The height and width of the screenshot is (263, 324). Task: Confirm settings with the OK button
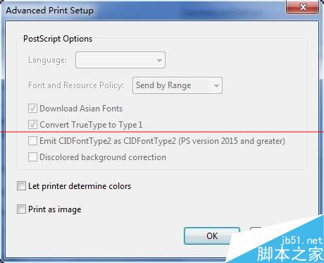(212, 236)
